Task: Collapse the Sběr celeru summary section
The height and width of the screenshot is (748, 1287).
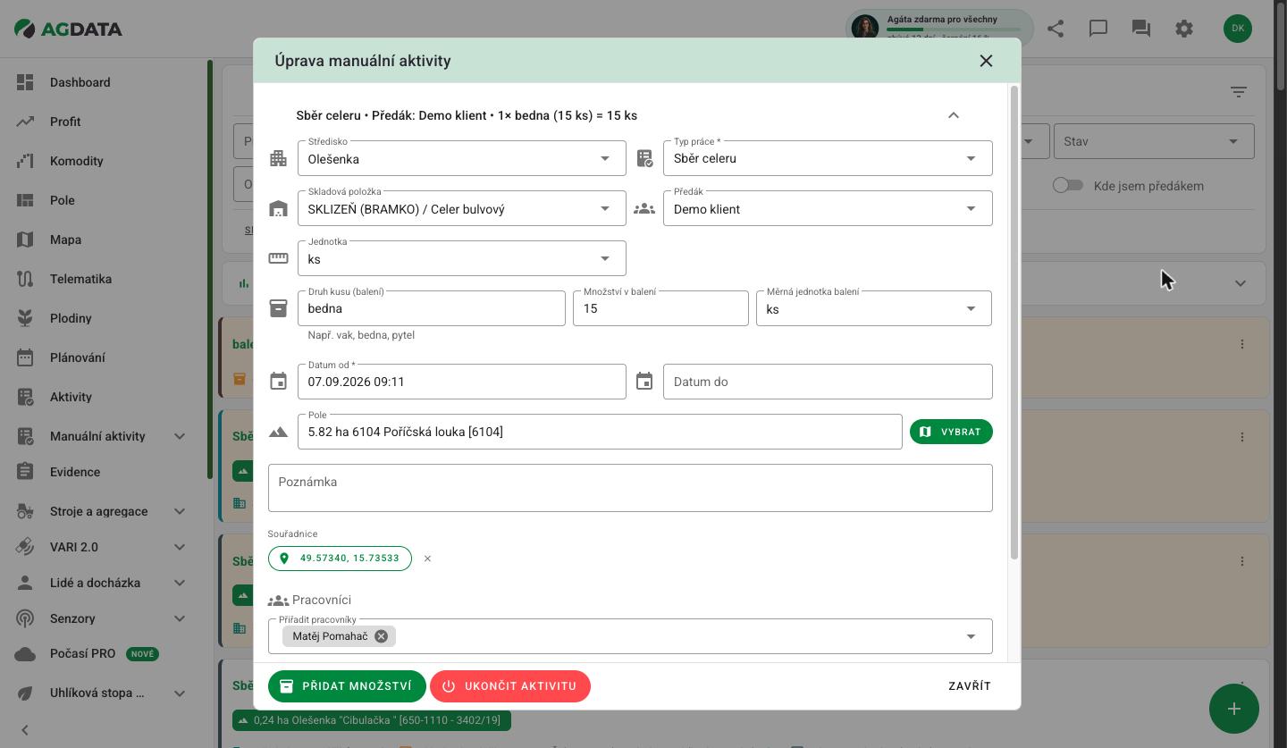Action: pos(954,115)
